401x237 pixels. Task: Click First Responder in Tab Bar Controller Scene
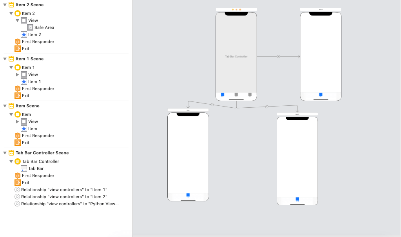click(x=17, y=175)
